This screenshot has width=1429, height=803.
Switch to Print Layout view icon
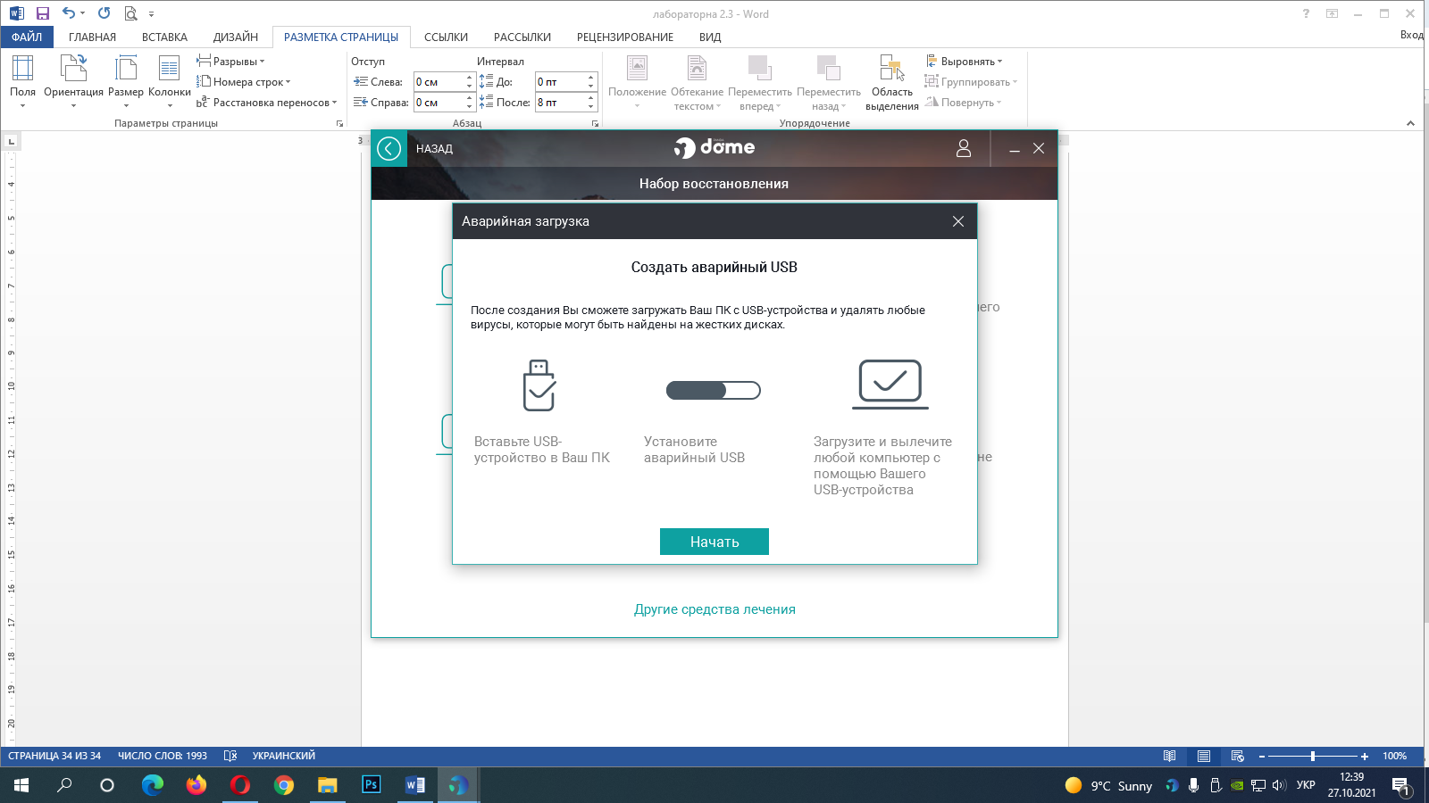(x=1203, y=756)
